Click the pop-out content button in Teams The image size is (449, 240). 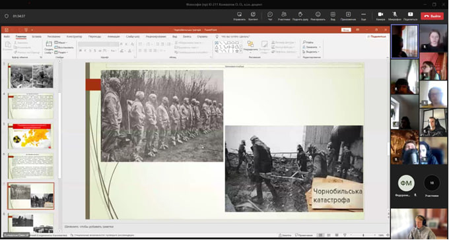(253, 16)
